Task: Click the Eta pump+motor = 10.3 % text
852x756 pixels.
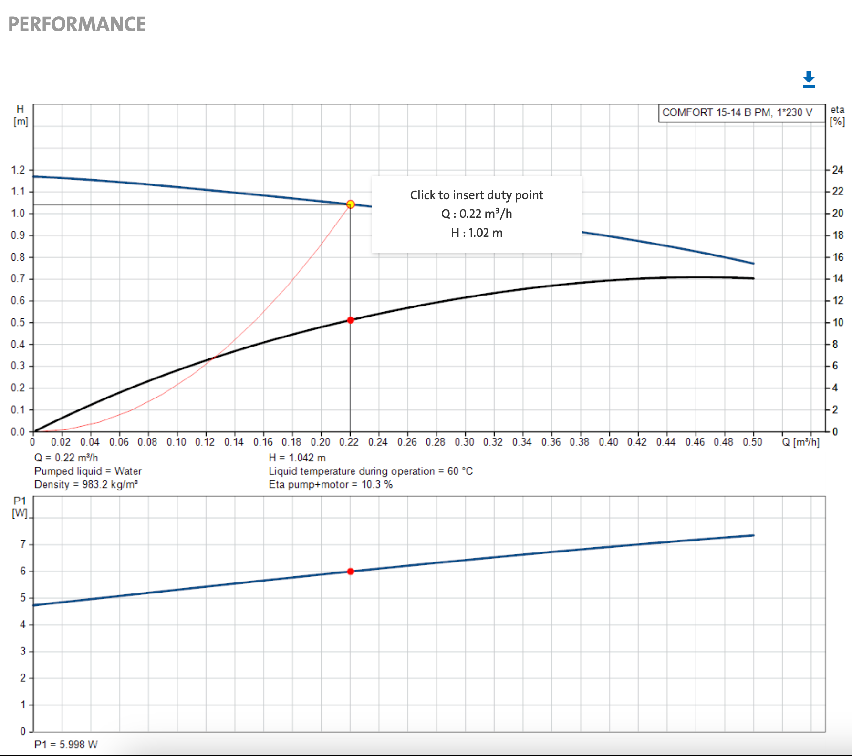Action: click(331, 485)
